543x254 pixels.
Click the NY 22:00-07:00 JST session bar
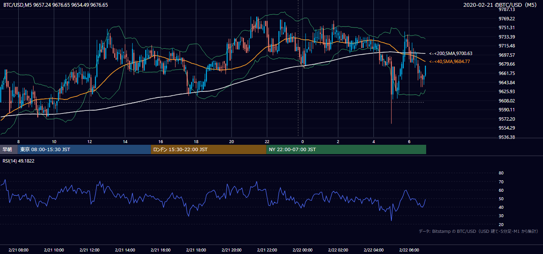pos(346,149)
